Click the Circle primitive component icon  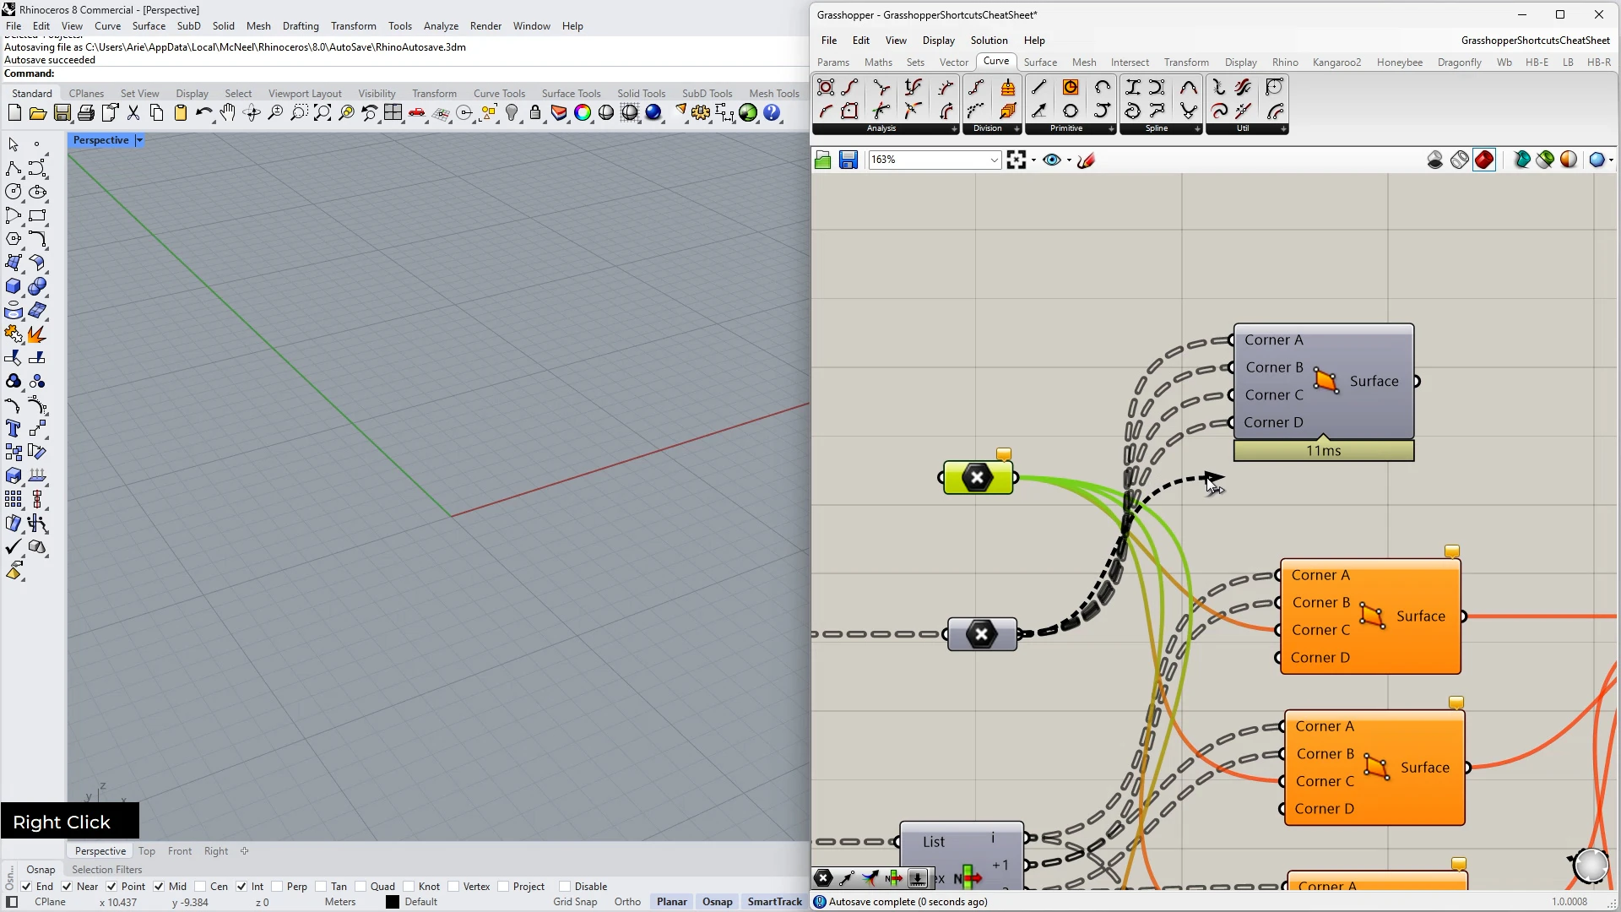click(x=1071, y=88)
